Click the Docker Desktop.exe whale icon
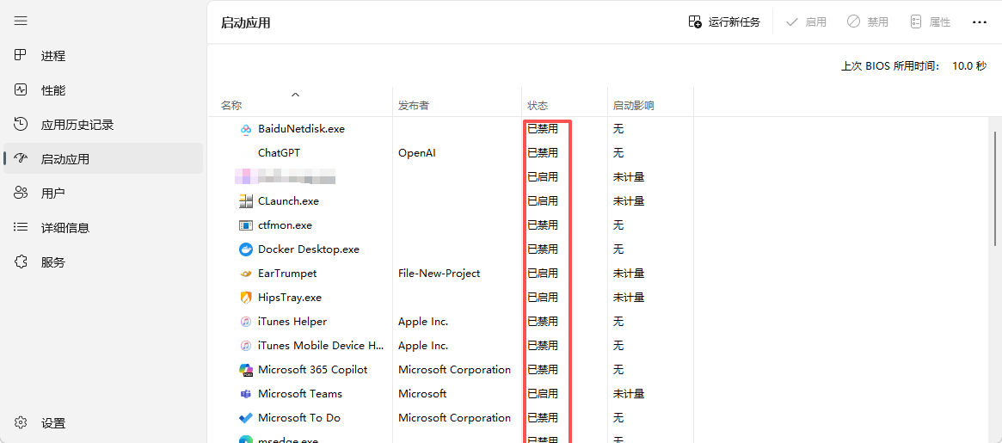The image size is (1002, 443). tap(246, 249)
